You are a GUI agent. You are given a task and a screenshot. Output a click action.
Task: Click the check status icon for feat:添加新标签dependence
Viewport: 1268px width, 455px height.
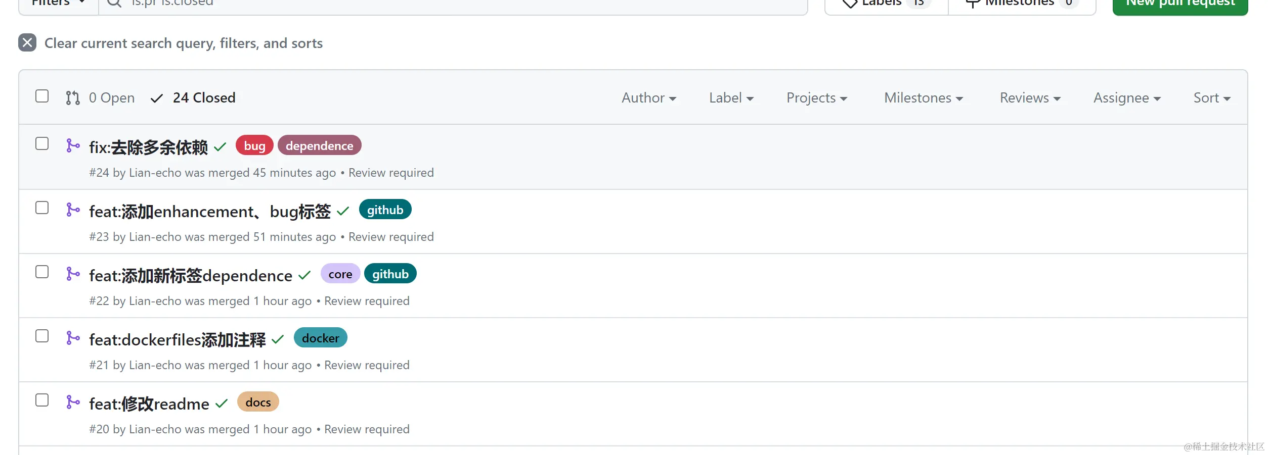click(304, 276)
